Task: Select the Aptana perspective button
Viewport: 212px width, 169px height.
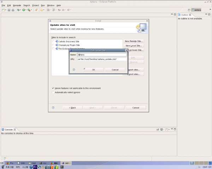Action: pyautogui.click(x=196, y=10)
